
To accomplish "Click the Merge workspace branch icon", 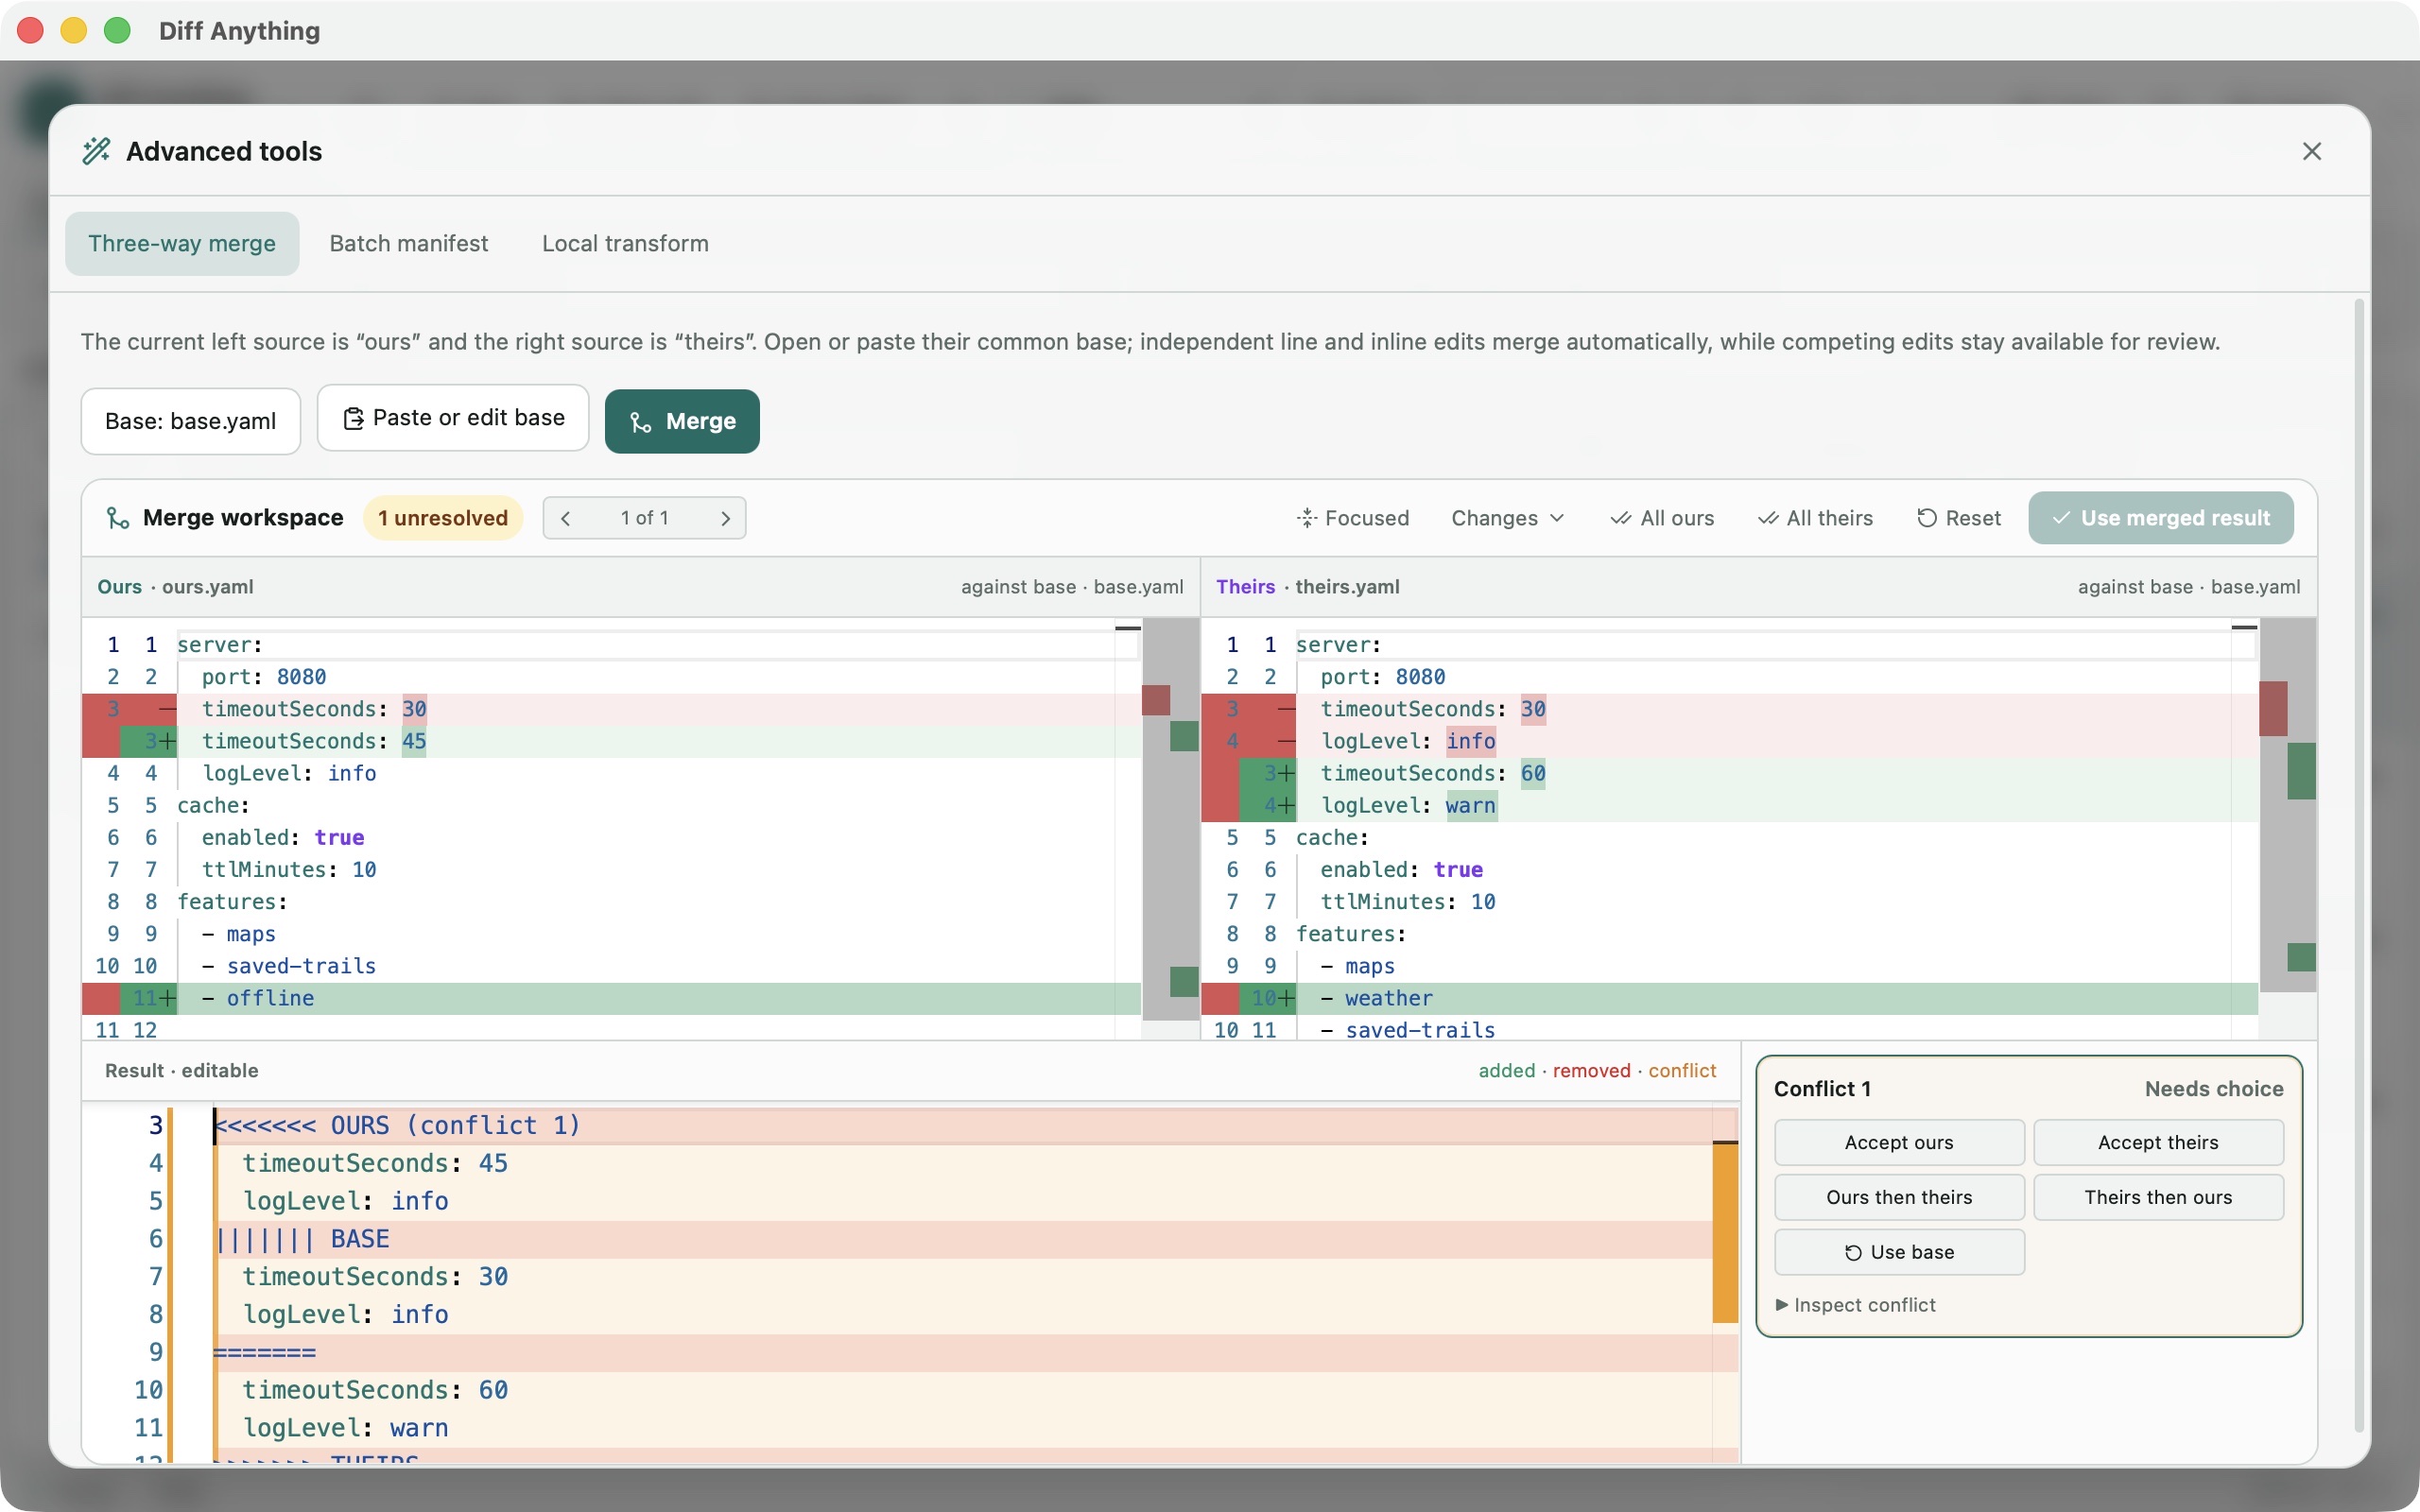I will pyautogui.click(x=118, y=518).
